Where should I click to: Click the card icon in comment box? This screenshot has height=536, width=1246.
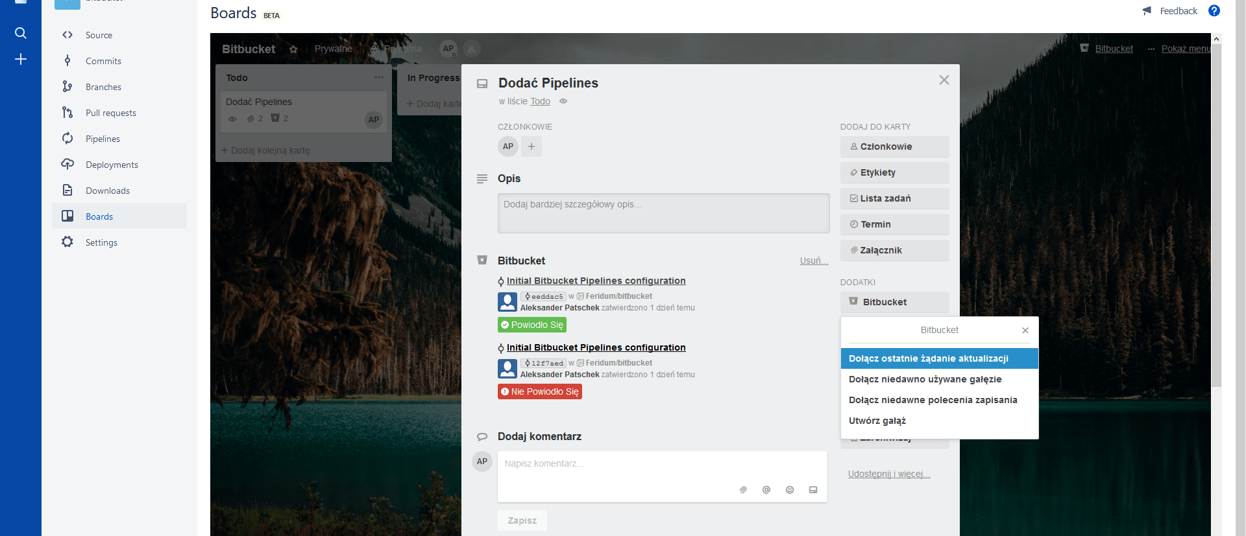(x=813, y=490)
